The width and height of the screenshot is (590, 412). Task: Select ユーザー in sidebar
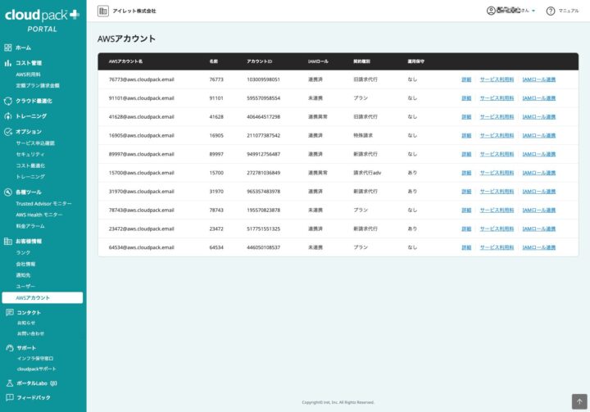(25, 287)
